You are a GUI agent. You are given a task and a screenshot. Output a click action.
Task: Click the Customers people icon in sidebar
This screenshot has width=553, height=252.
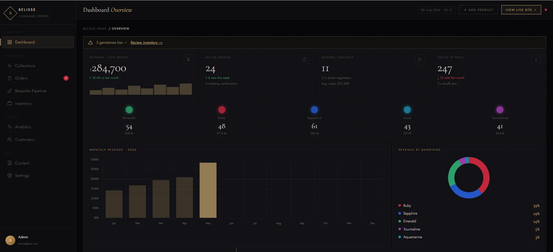coord(10,139)
